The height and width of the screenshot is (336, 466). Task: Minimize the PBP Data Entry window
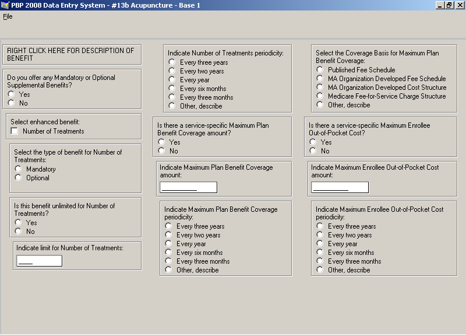440,5
